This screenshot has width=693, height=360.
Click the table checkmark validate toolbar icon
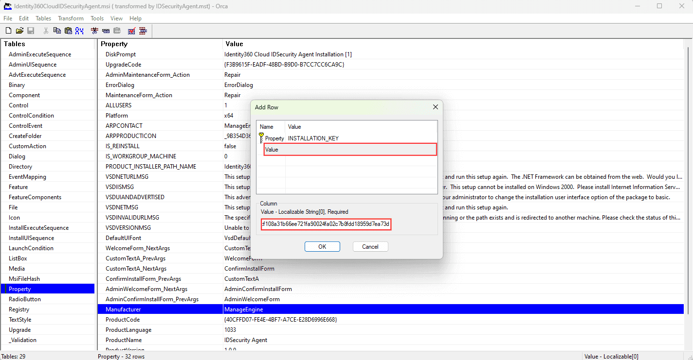131,31
